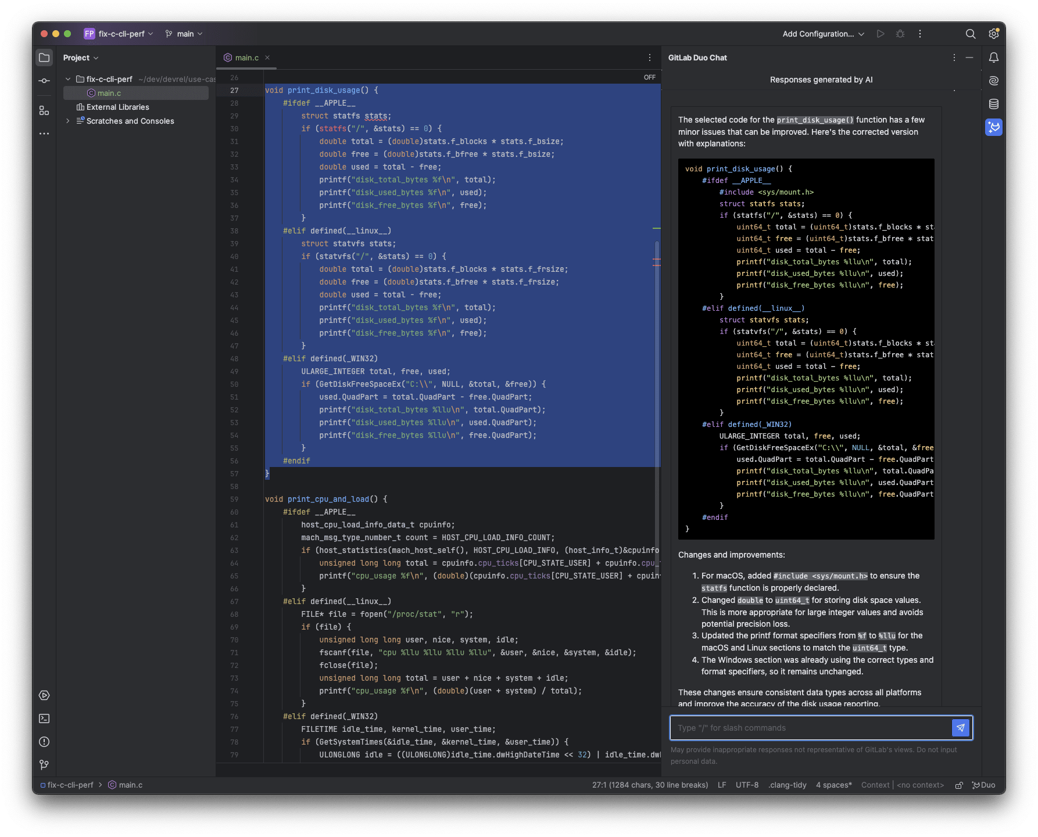Open the Add Configuration dropdown
Viewport: 1038px width, 837px height.
(x=823, y=34)
